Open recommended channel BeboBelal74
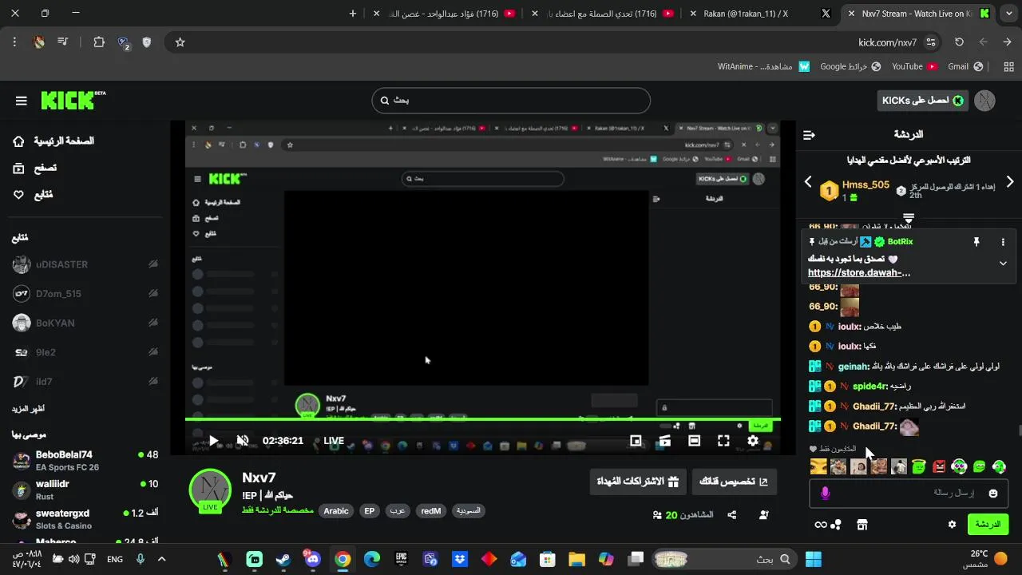This screenshot has height=575, width=1022. (85, 461)
